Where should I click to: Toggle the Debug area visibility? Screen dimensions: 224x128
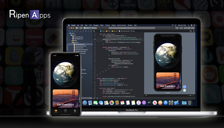coord(189,28)
